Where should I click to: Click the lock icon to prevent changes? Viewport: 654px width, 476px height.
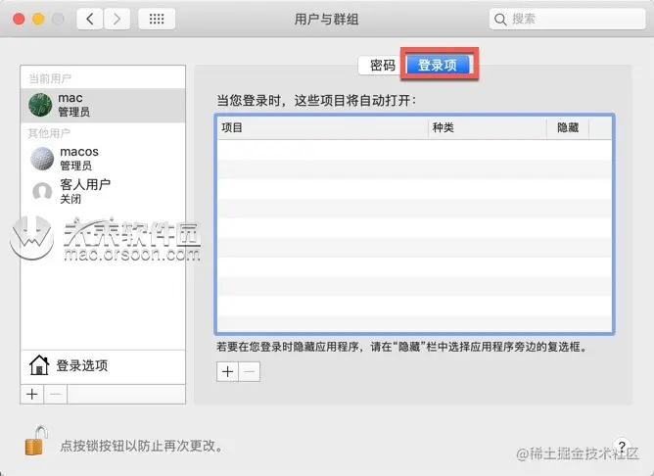point(36,441)
